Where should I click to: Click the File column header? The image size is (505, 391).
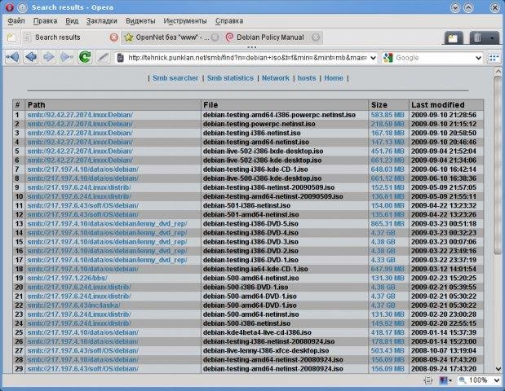(x=285, y=105)
